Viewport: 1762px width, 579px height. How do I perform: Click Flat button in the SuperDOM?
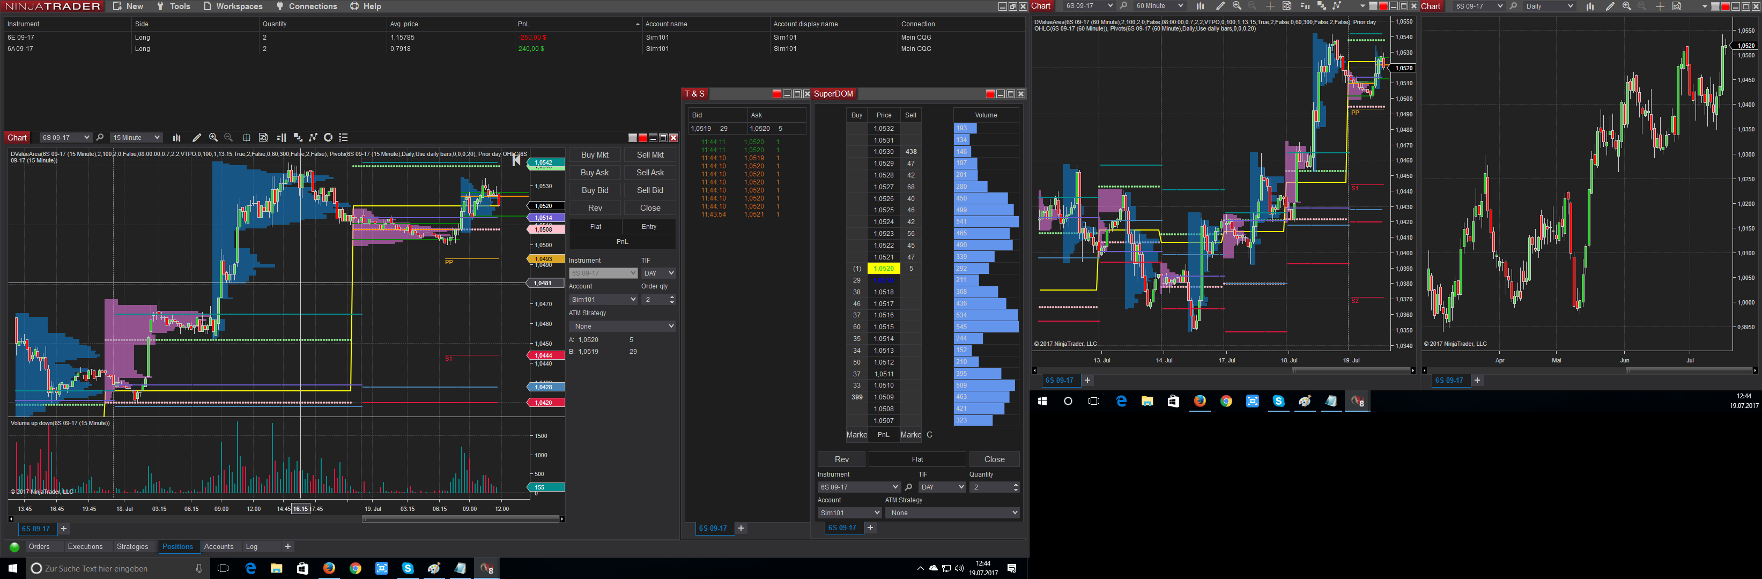coord(917,459)
